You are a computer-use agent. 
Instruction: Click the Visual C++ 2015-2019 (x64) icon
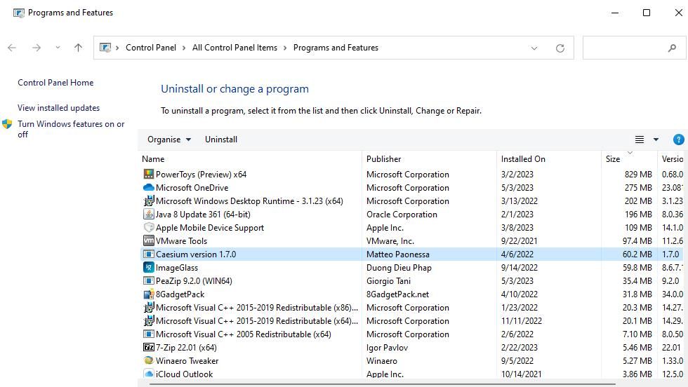(149, 321)
